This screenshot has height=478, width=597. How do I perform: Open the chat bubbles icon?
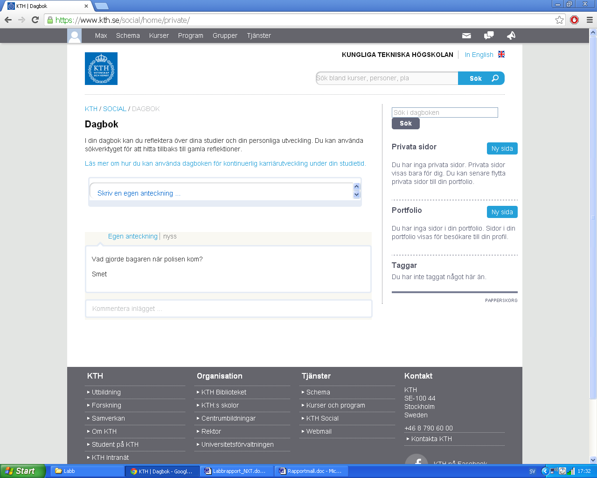click(489, 35)
